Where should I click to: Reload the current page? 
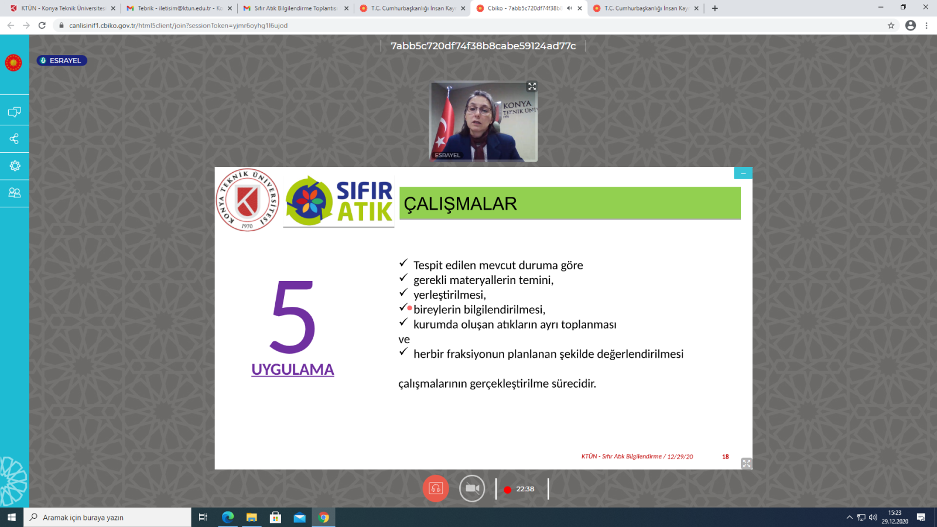[42, 25]
